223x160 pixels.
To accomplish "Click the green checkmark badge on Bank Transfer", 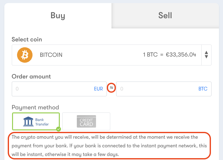I will pos(59,129).
